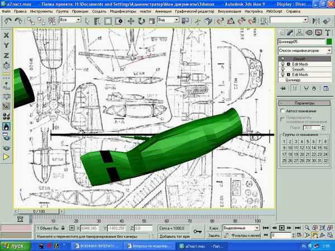
Task: Select smoothing group 16 button
Action: (x=326, y=148)
